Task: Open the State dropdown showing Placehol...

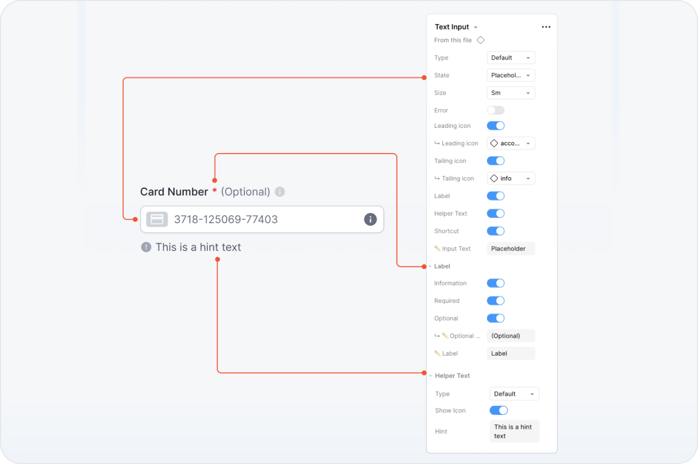Action: point(511,75)
